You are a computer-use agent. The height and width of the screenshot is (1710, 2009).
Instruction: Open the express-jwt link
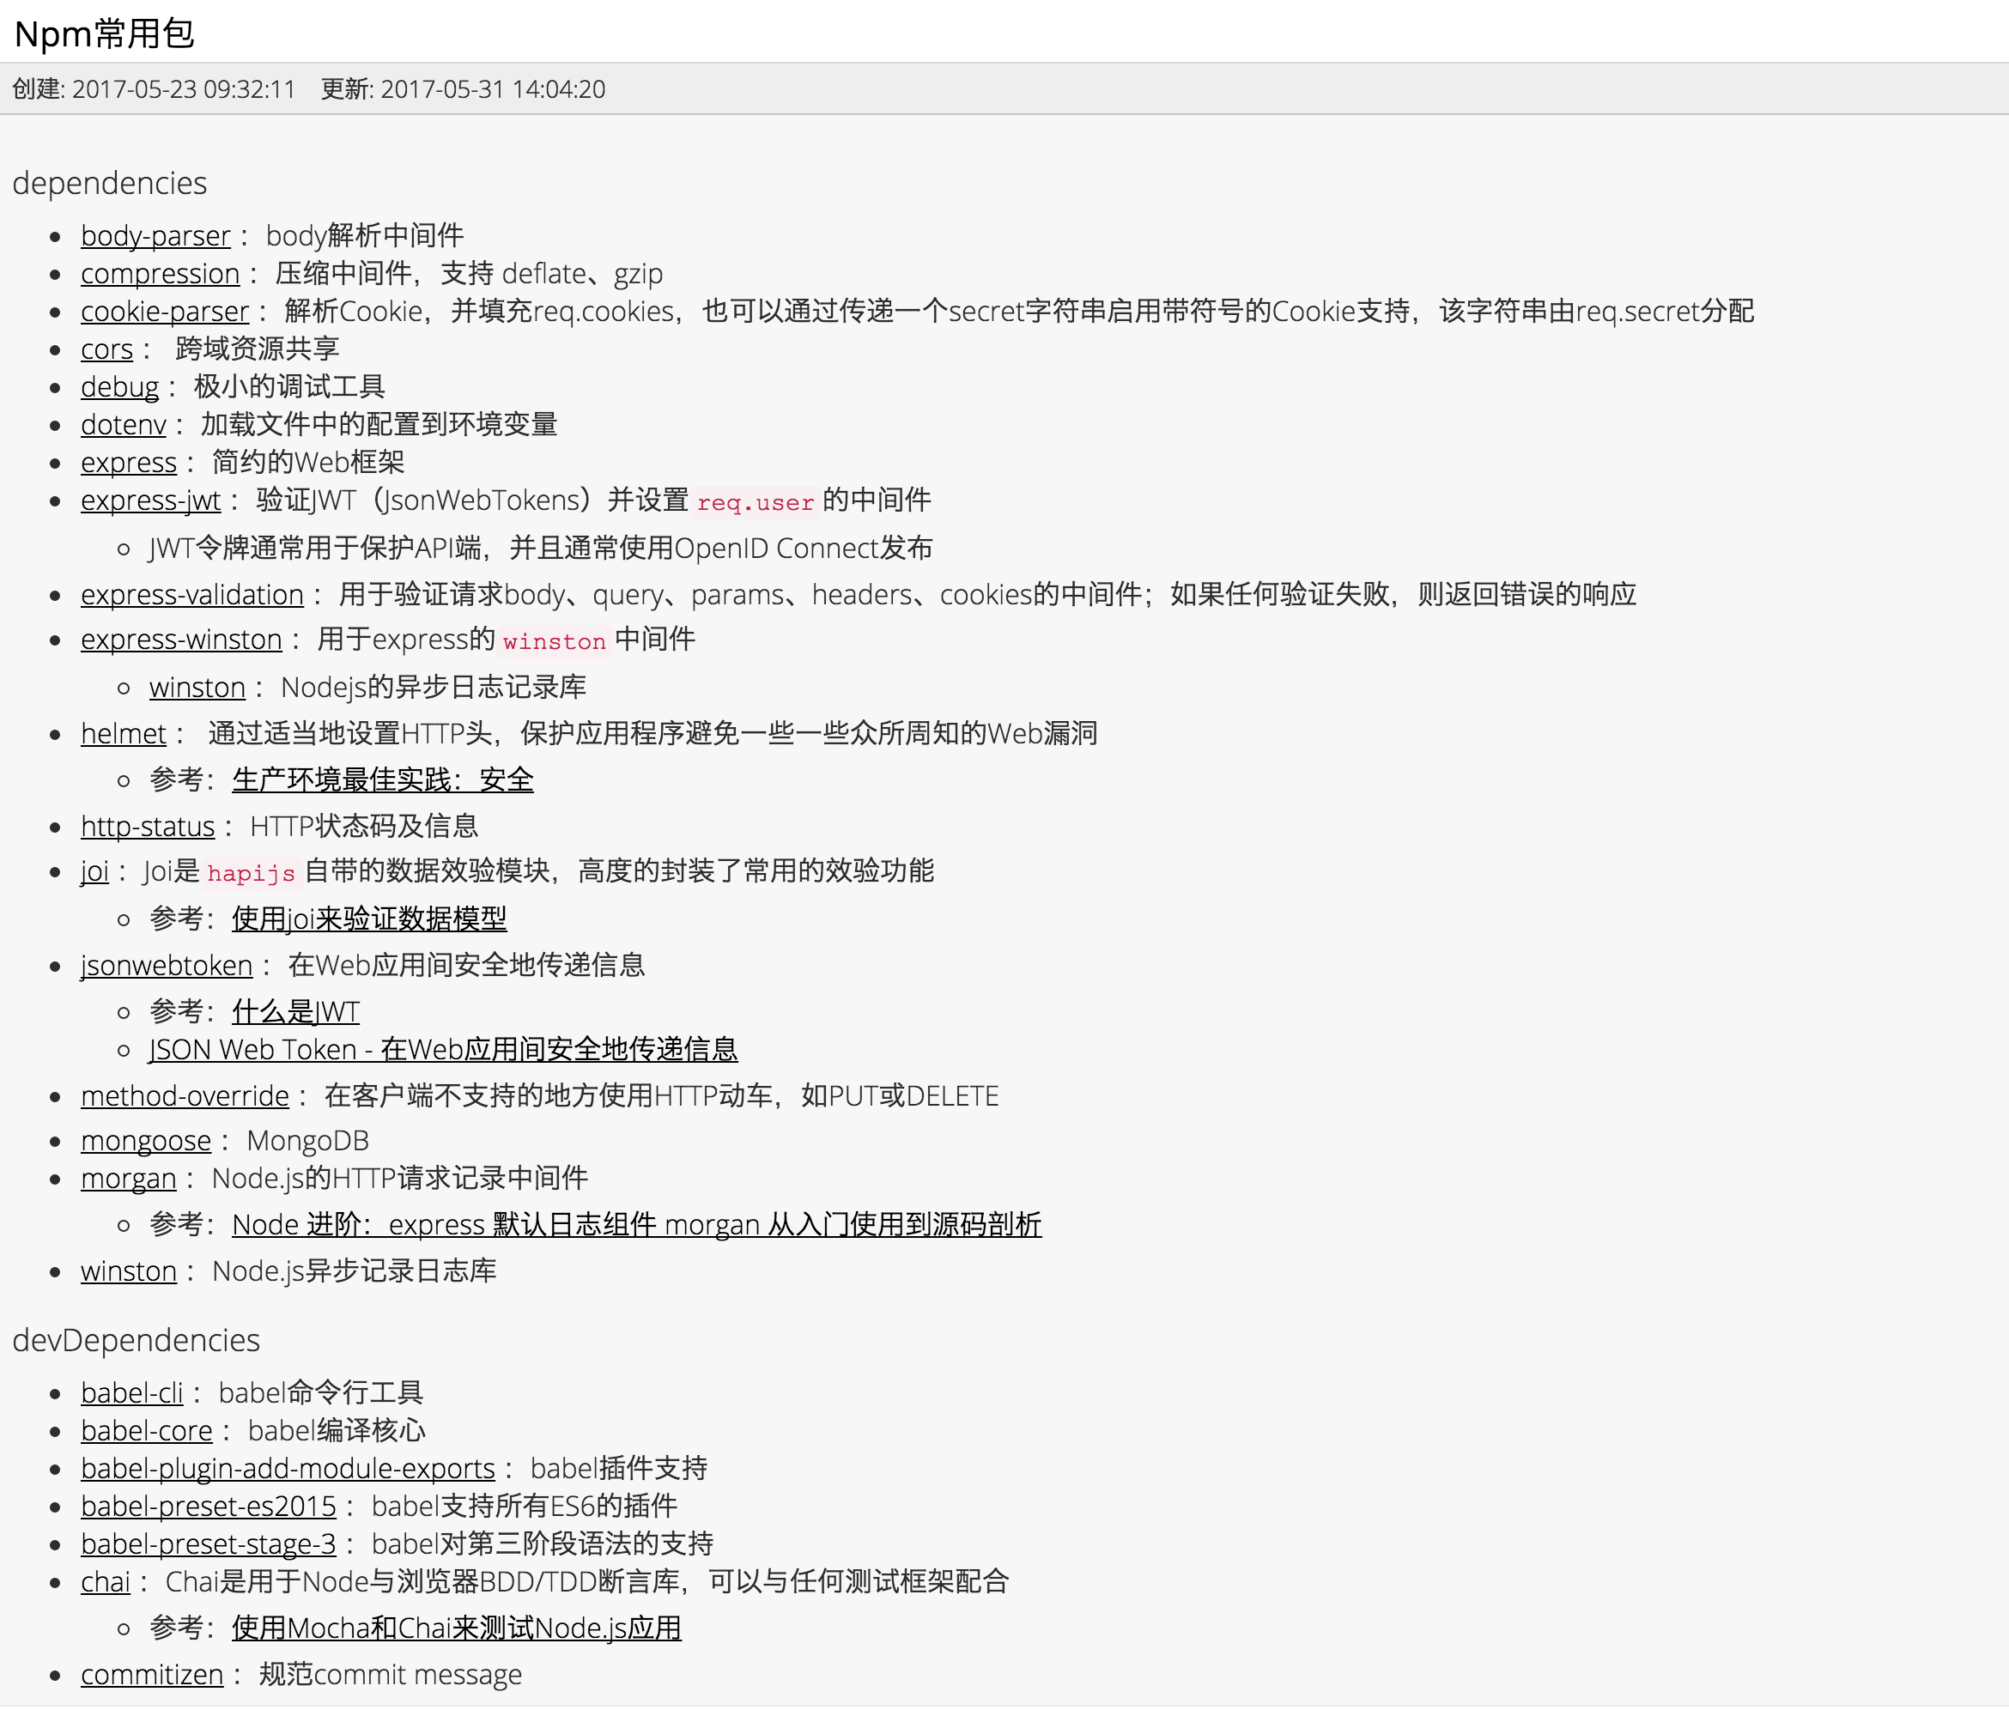[150, 500]
